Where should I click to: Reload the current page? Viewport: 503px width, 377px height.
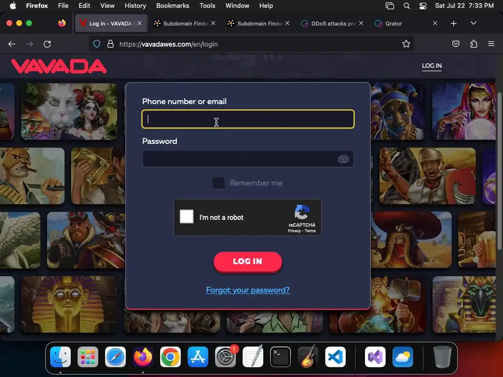point(47,44)
